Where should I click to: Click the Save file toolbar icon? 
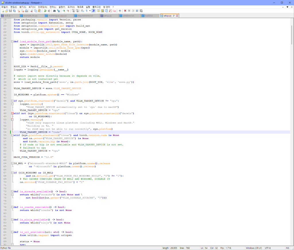(10, 11)
